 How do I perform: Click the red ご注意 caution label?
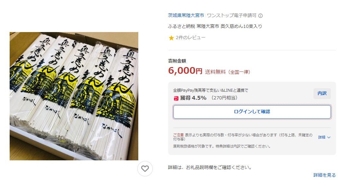178,135
